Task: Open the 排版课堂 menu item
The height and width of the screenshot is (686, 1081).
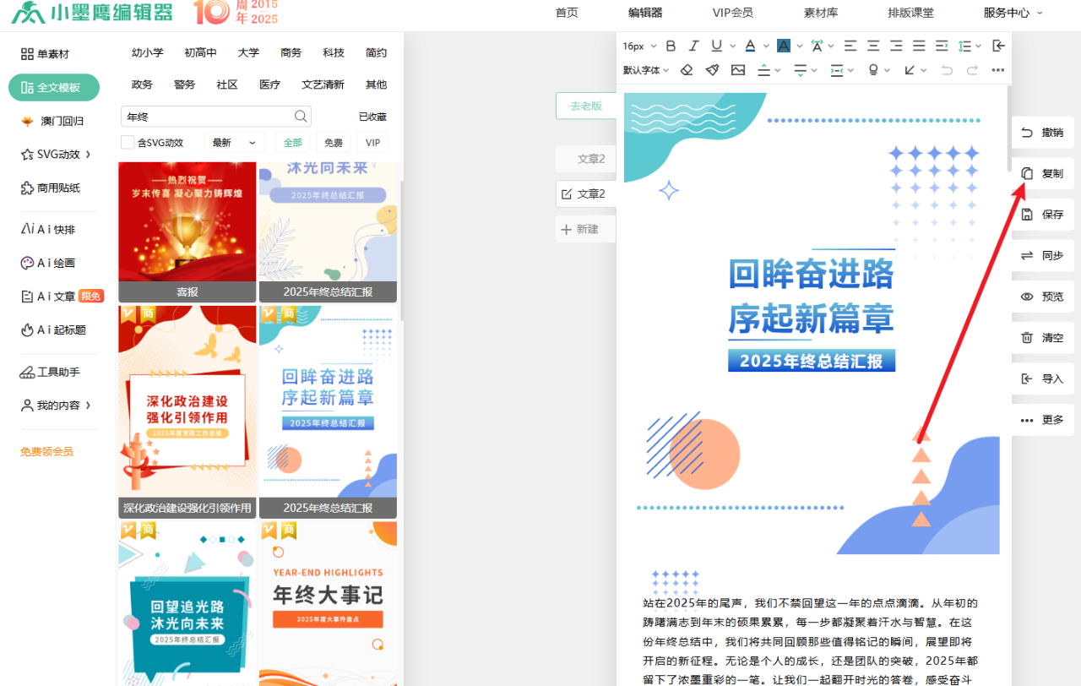Action: point(911,13)
